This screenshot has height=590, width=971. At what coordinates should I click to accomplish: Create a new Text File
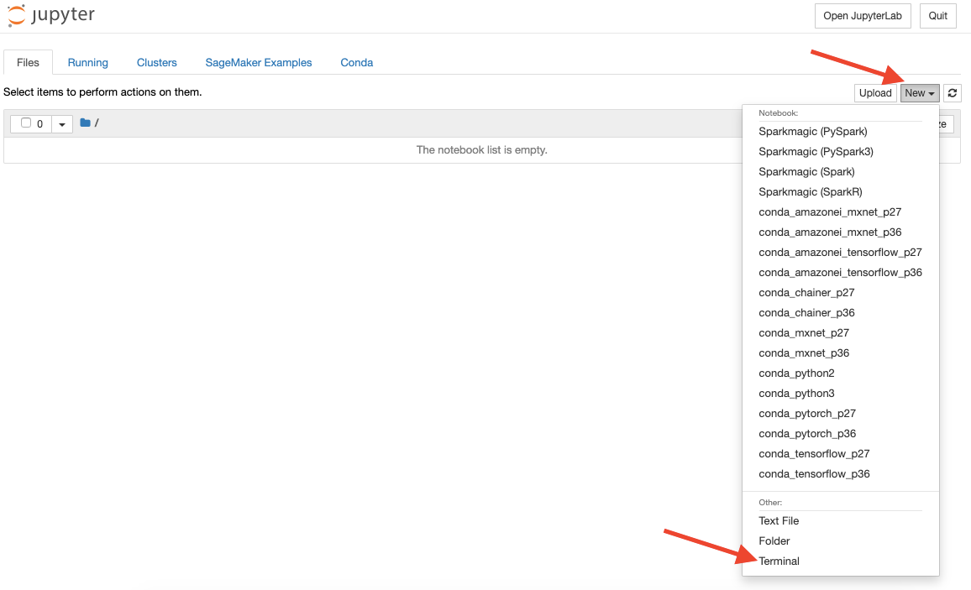779,520
